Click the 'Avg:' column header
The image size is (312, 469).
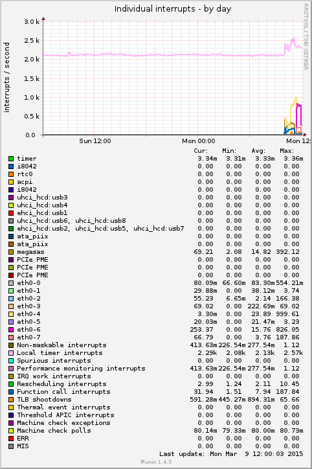[x=258, y=151]
